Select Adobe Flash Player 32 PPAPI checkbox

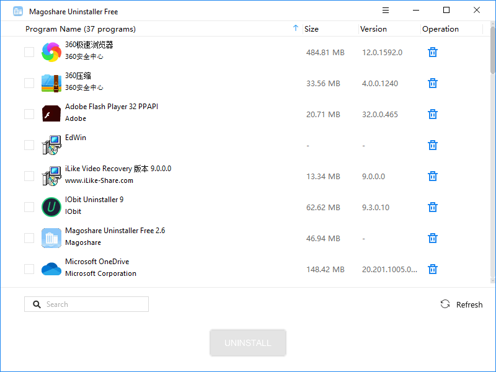[x=29, y=114]
